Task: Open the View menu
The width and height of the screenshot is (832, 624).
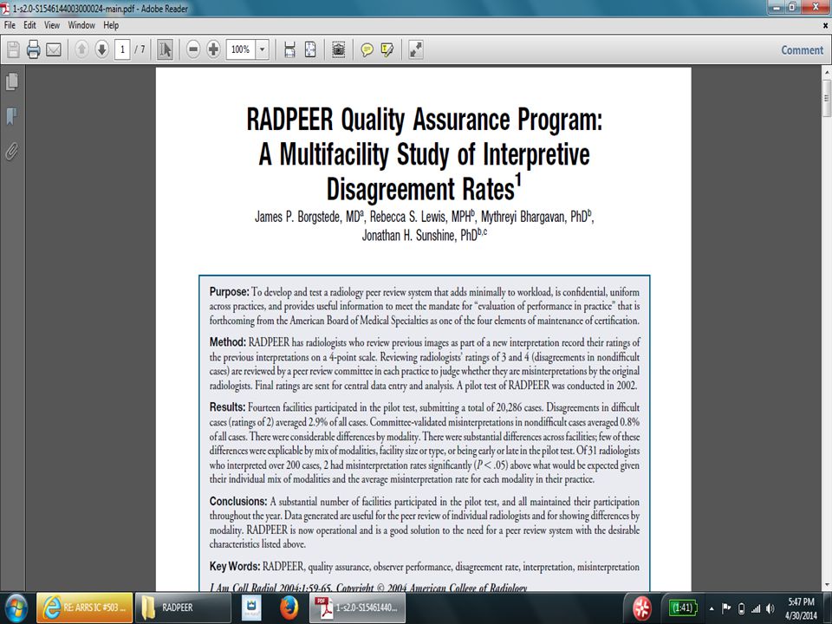Action: 52,25
